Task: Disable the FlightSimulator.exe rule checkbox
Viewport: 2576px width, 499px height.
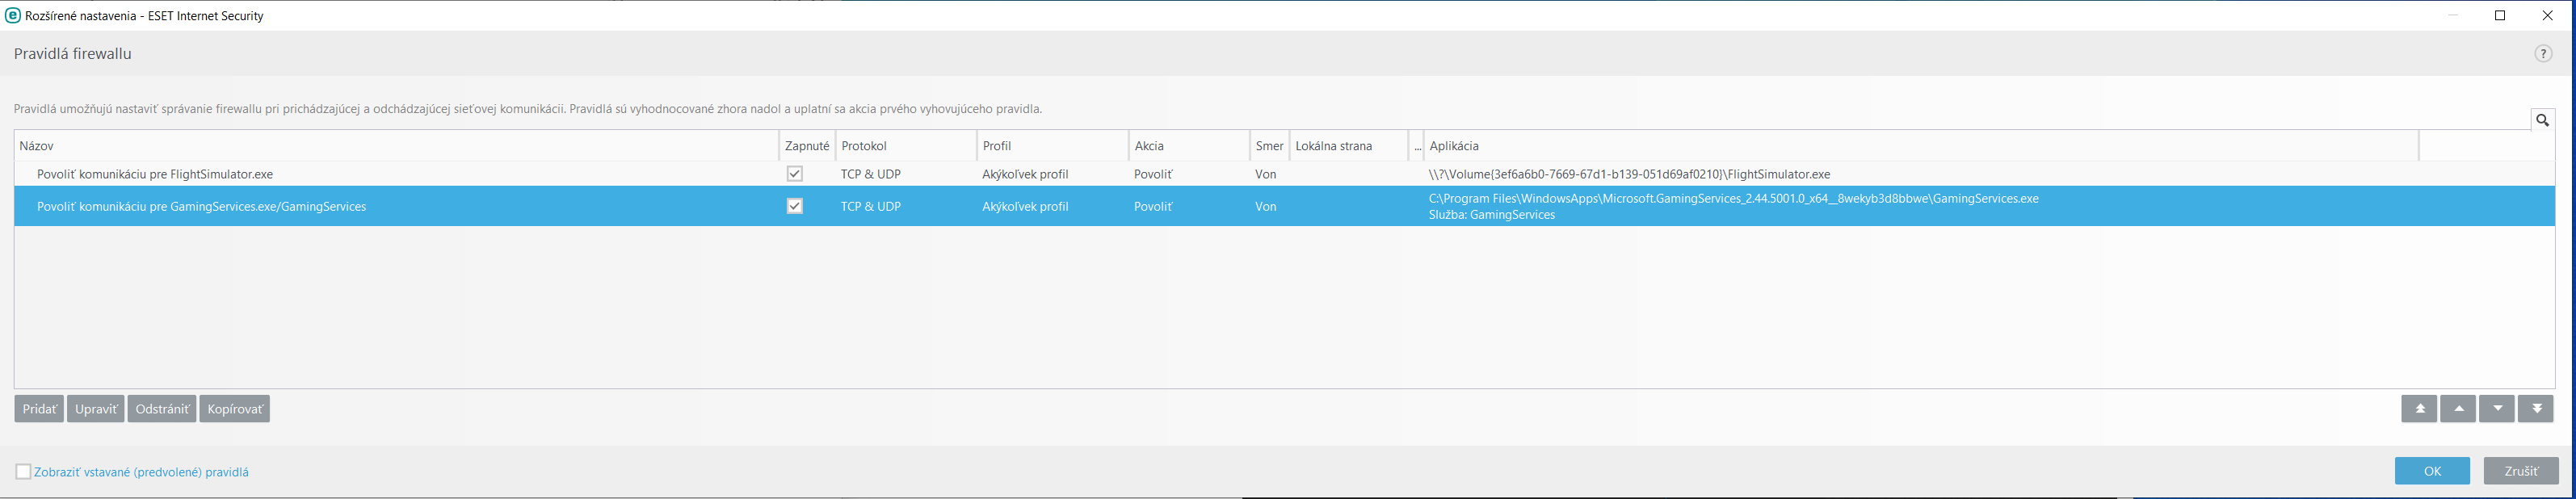Action: click(x=795, y=174)
